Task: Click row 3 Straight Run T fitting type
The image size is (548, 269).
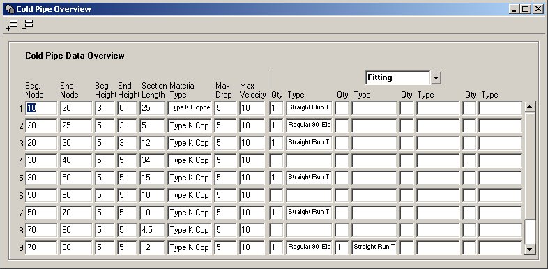Action: point(309,144)
